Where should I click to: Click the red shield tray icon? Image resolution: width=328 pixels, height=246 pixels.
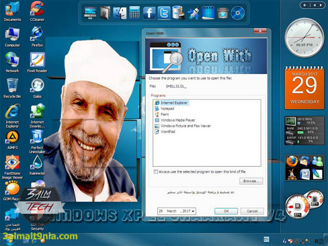pyautogui.click(x=290, y=241)
